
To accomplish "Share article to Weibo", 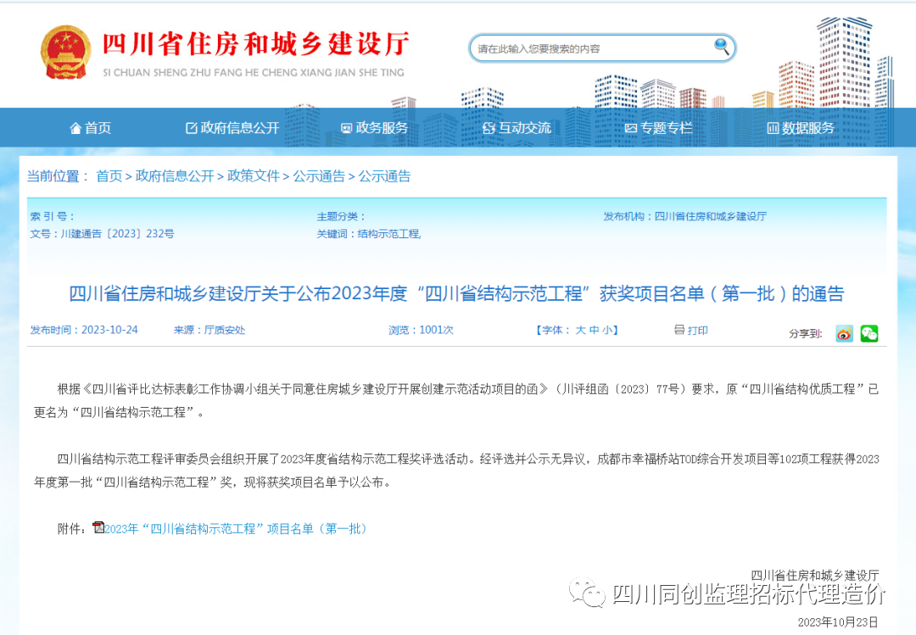I will coord(843,334).
